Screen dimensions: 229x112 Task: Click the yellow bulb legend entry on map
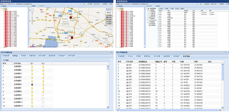pyautogui.click(x=108, y=15)
